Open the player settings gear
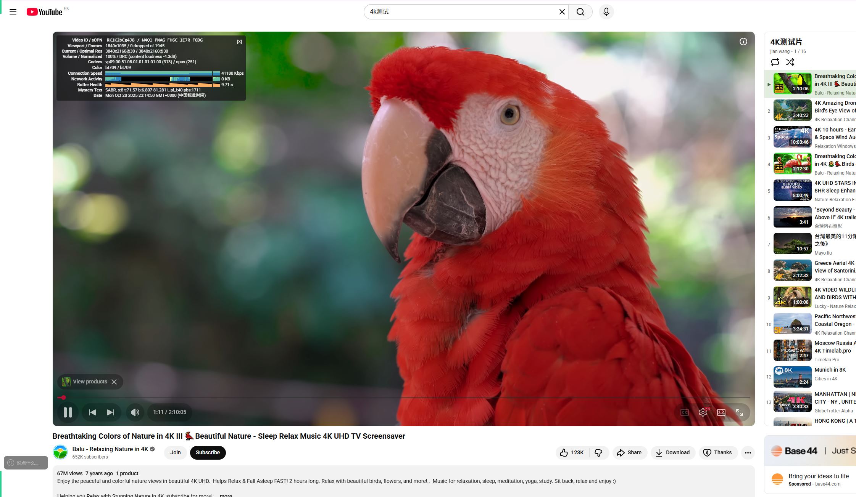The height and width of the screenshot is (497, 856). point(703,412)
